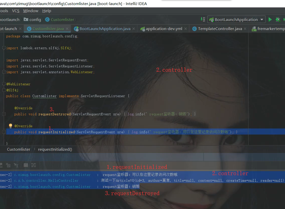Open the Evaluate Expression calculator icon
This screenshot has height=209, width=285.
tap(26, 165)
